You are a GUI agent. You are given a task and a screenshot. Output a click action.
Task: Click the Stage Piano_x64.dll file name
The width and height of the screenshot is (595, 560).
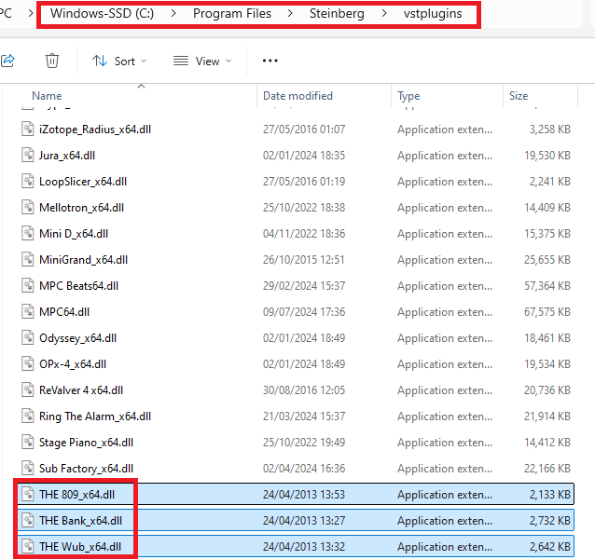[86, 443]
